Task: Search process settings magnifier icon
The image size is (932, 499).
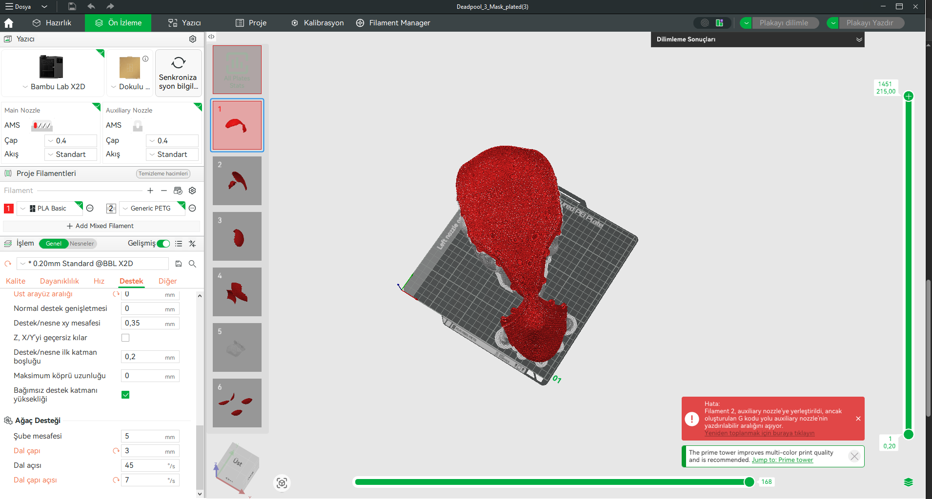Action: tap(192, 264)
